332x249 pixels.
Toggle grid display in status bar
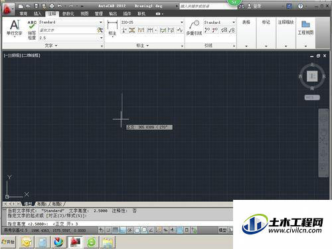point(116,230)
